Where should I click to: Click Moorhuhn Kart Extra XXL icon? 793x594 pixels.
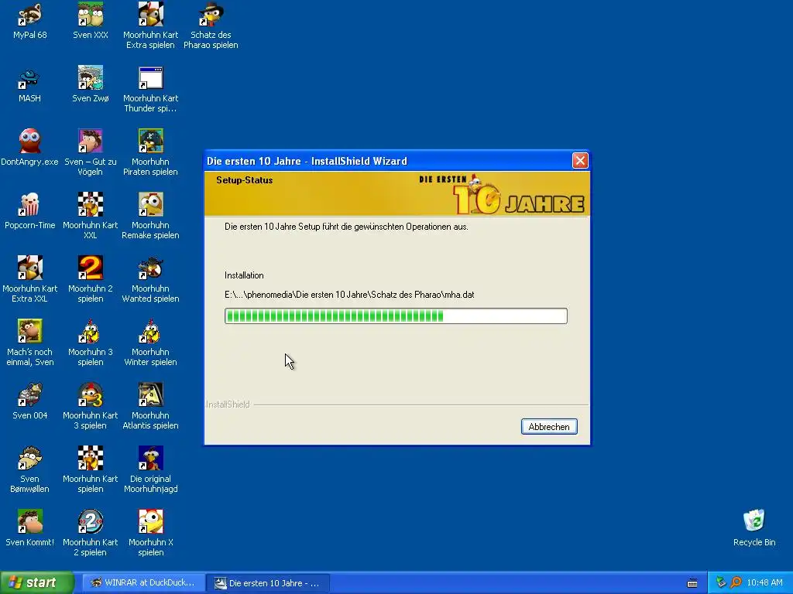click(x=30, y=279)
